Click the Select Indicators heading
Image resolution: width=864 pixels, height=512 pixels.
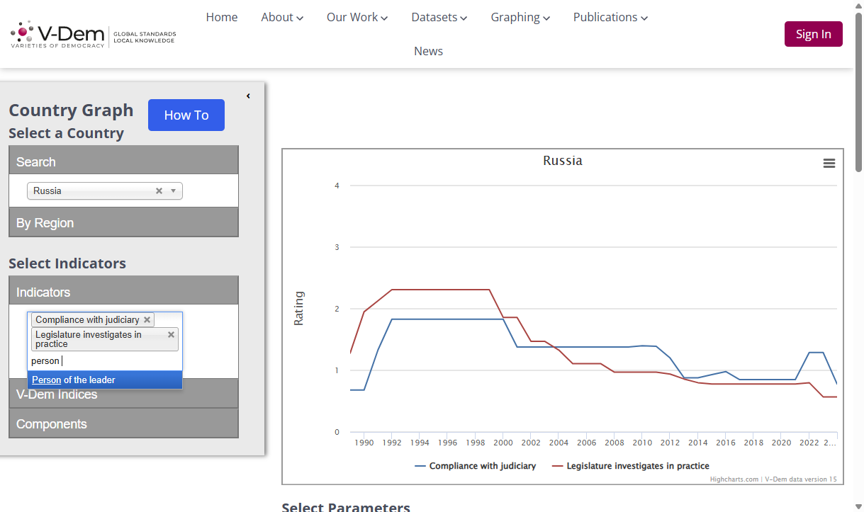pos(67,263)
